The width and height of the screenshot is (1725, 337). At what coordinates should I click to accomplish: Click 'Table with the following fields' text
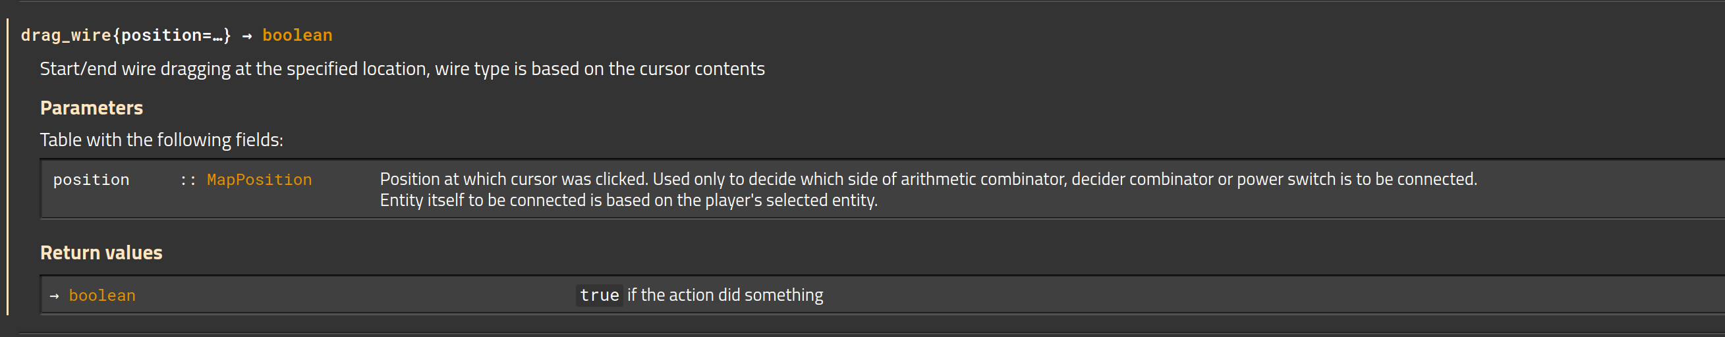tap(161, 140)
